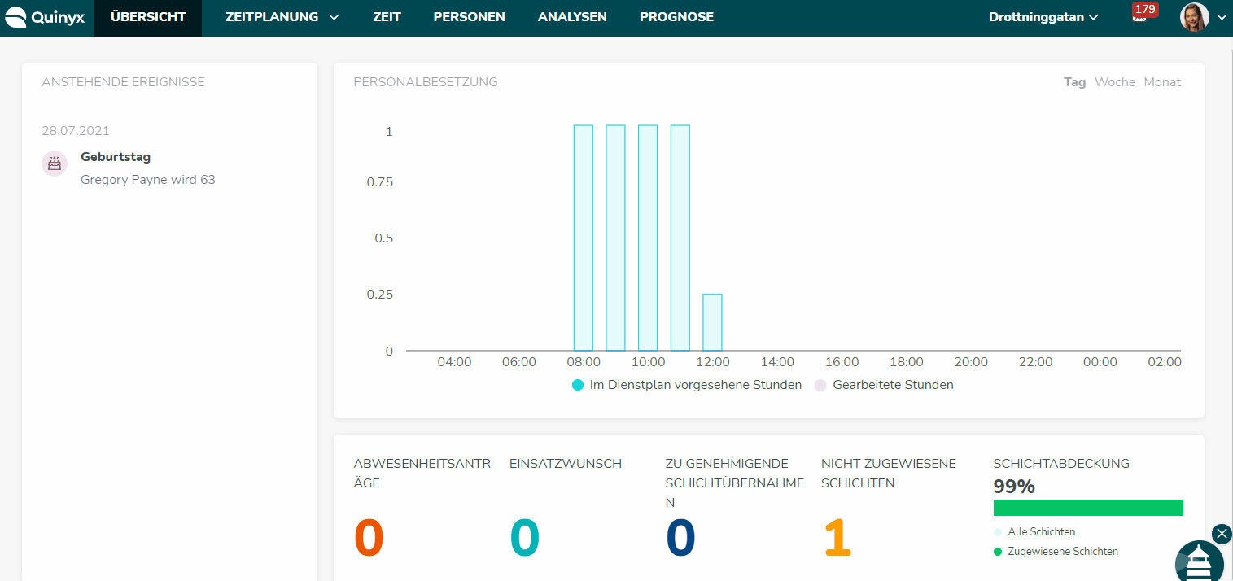Screen dimensions: 1233x581
Task: Go to the Übersicht tab
Action: 148,17
